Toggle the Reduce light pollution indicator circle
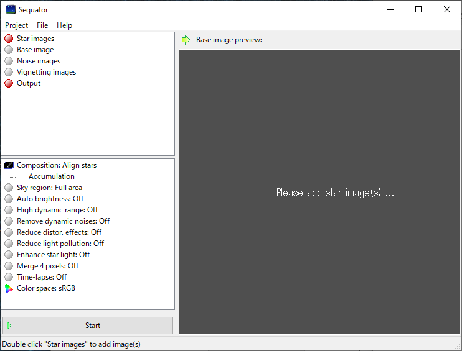 [9, 244]
